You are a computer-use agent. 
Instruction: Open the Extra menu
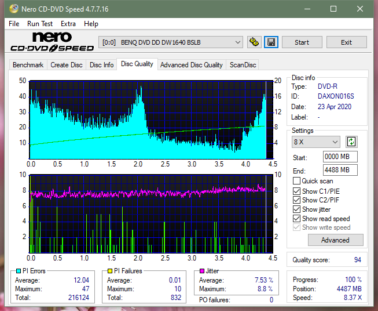[x=68, y=24]
